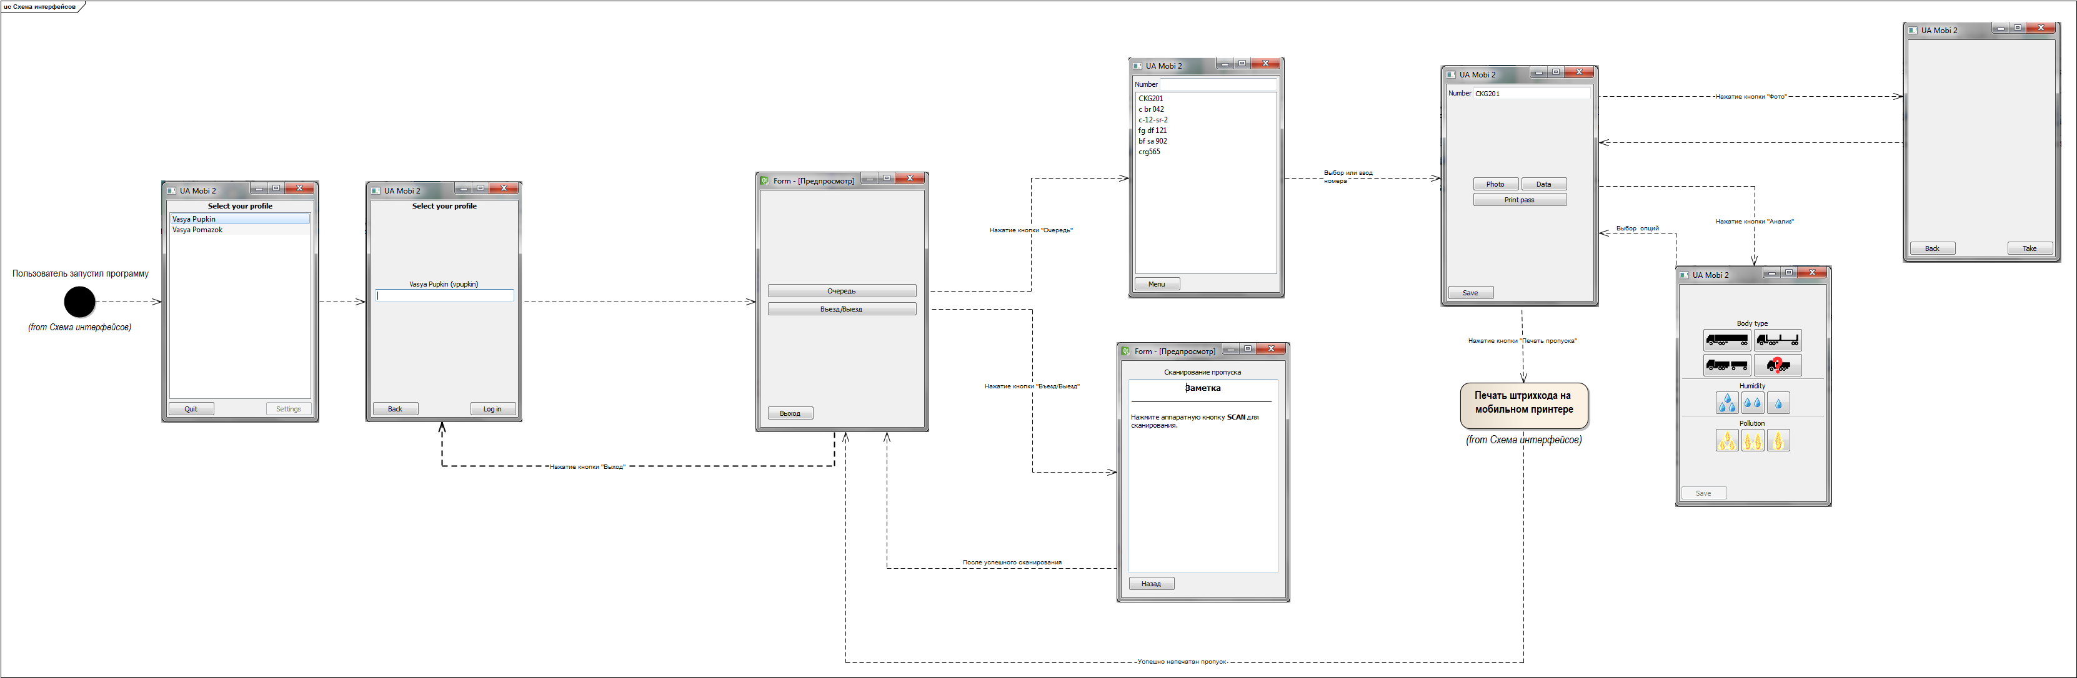Set humidity to two water drops
The height and width of the screenshot is (678, 2077).
(x=1752, y=403)
